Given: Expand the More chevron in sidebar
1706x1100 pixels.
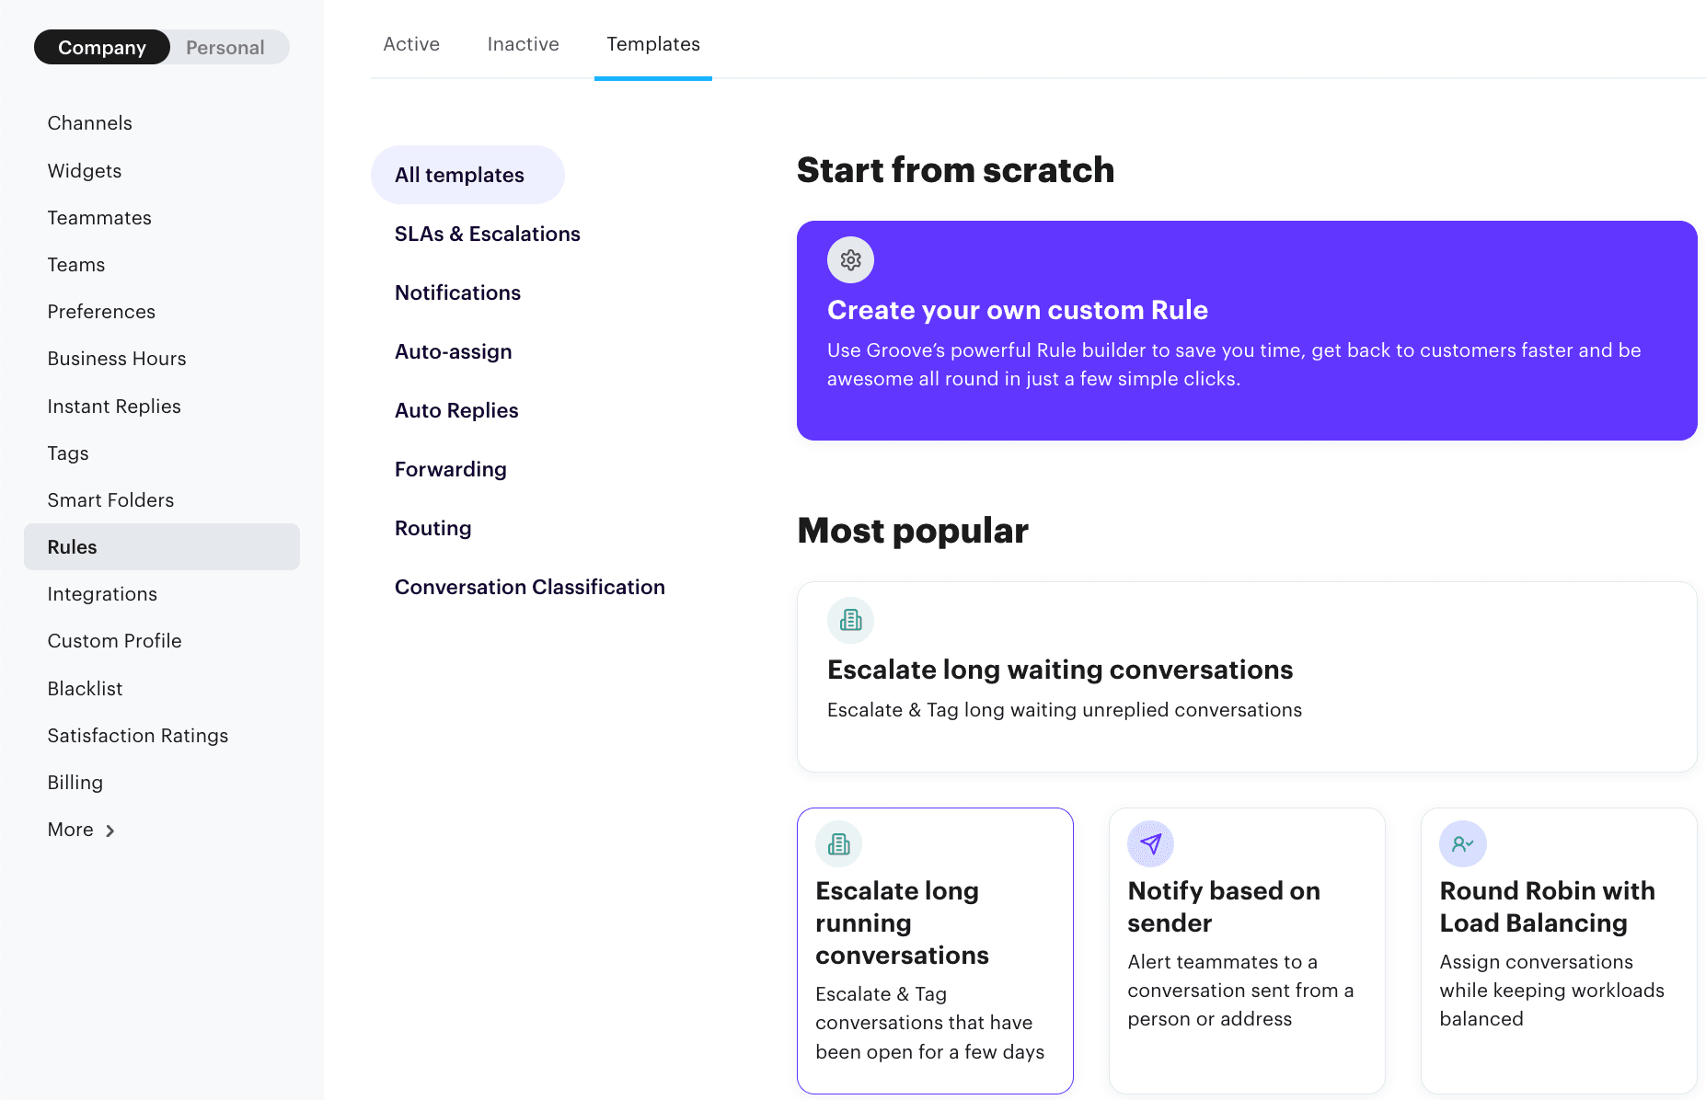Looking at the screenshot, I should pyautogui.click(x=110, y=831).
